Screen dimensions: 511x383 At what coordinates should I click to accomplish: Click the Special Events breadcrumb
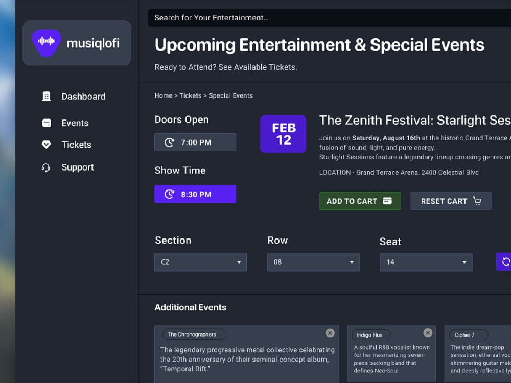pyautogui.click(x=231, y=96)
